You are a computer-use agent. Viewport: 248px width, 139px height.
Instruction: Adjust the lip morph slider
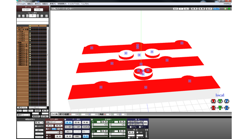pos(118,127)
